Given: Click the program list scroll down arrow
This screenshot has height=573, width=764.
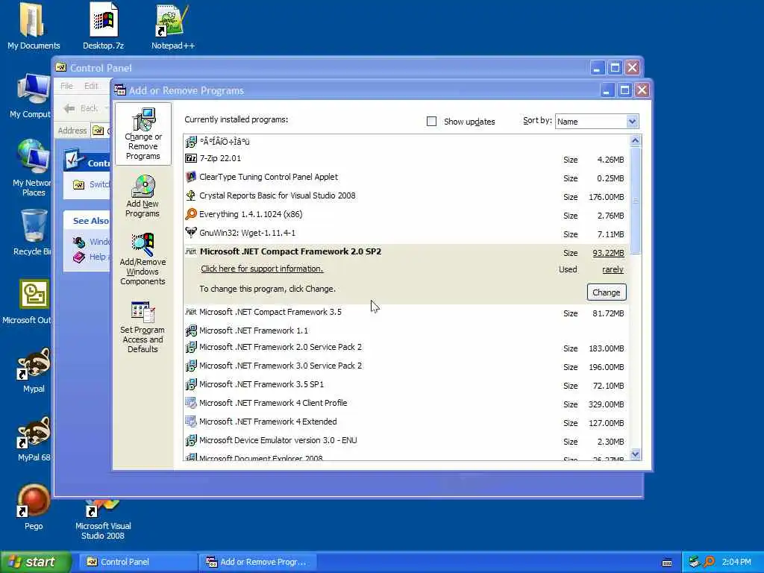Looking at the screenshot, I should coord(636,454).
